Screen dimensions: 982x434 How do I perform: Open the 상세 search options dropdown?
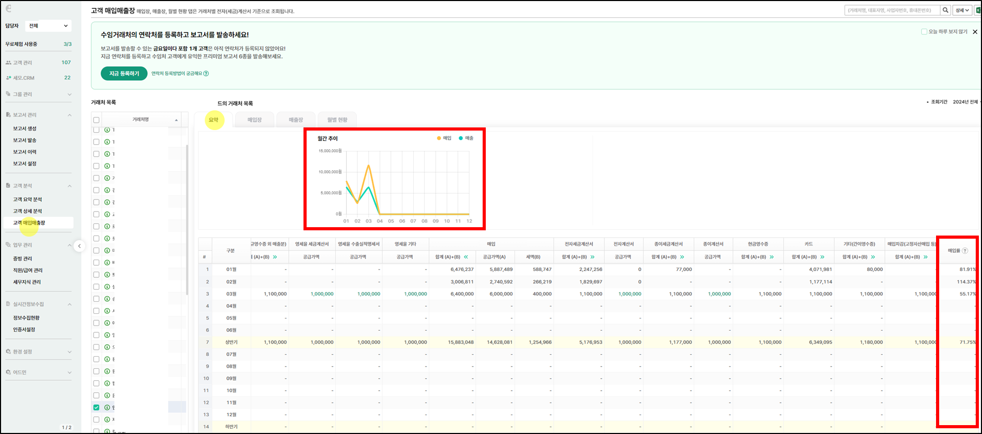coord(962,10)
